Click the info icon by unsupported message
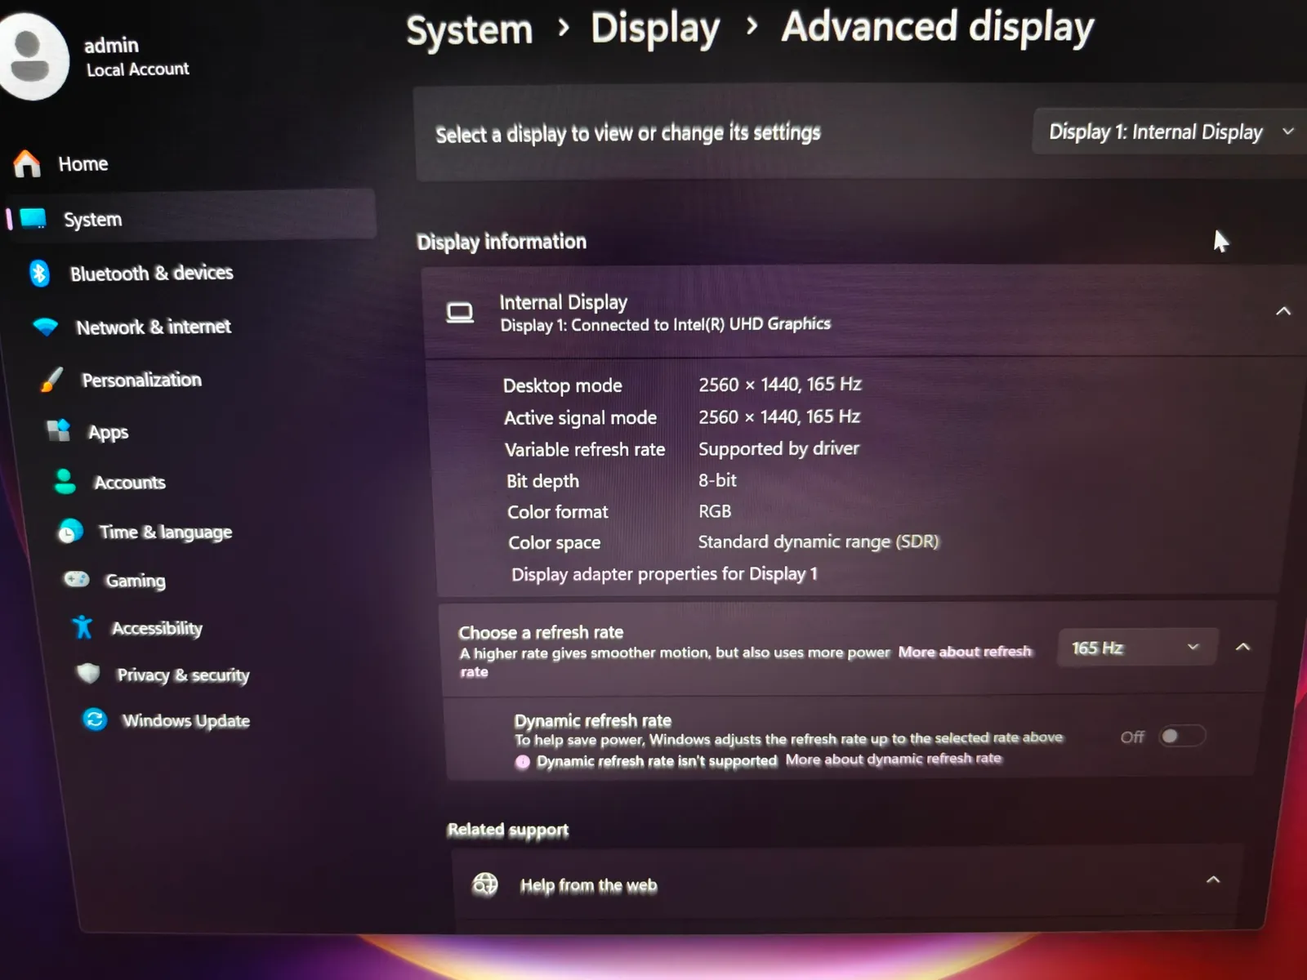Image resolution: width=1307 pixels, height=980 pixels. tap(523, 762)
